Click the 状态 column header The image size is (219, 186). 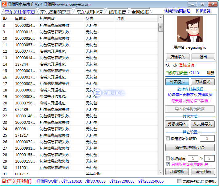99,18
